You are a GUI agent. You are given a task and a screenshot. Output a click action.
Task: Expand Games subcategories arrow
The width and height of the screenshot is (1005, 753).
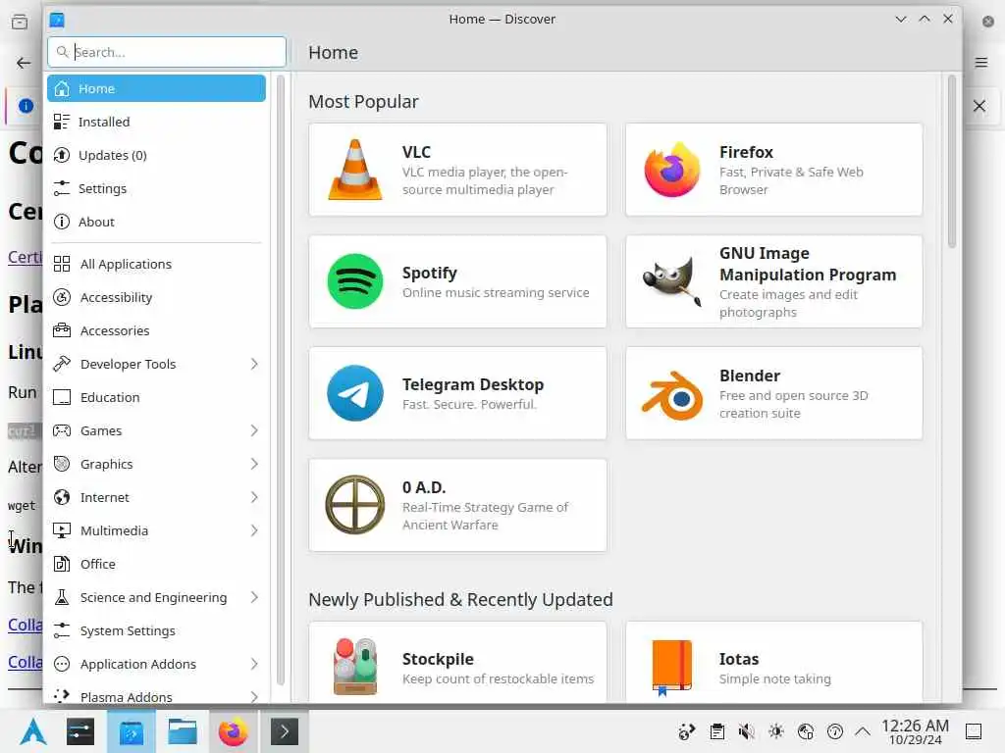(x=254, y=430)
